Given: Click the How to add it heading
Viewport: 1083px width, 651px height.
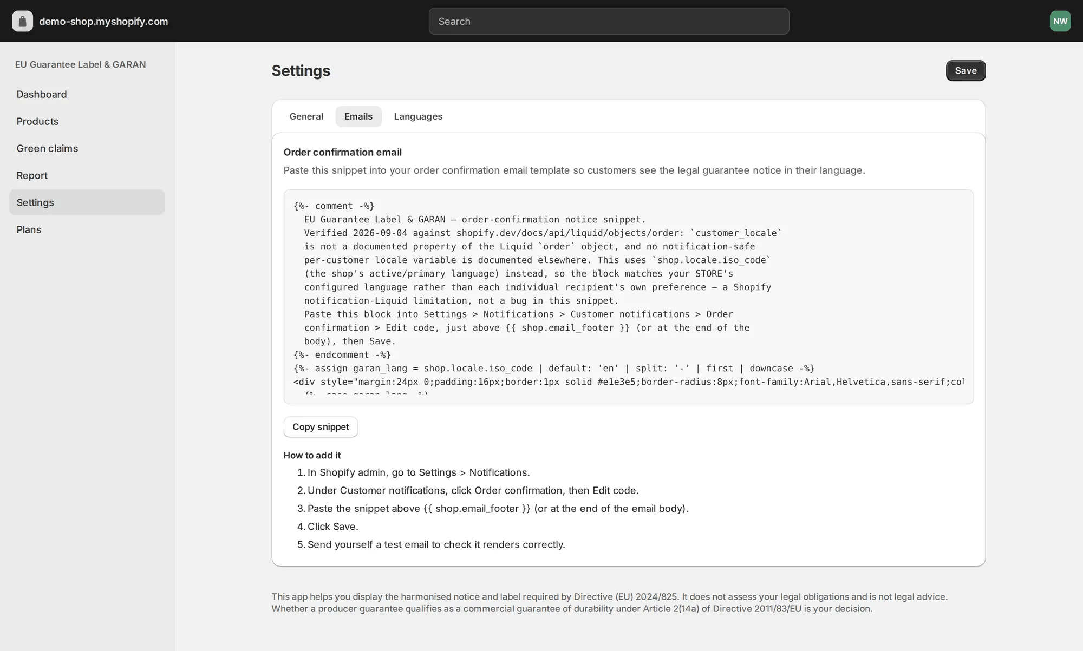Looking at the screenshot, I should 312,455.
